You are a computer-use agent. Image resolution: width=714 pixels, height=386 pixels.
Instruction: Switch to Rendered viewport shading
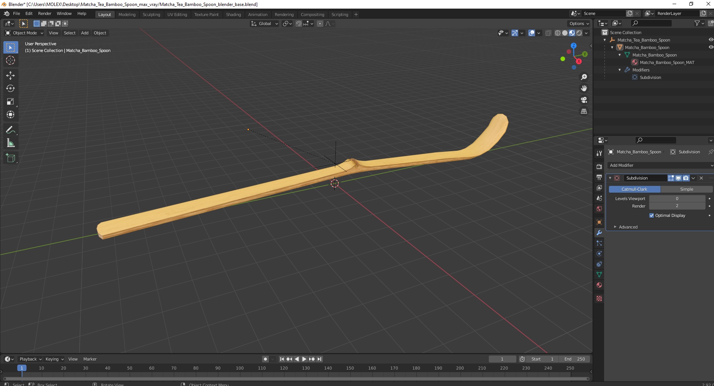[x=579, y=33]
